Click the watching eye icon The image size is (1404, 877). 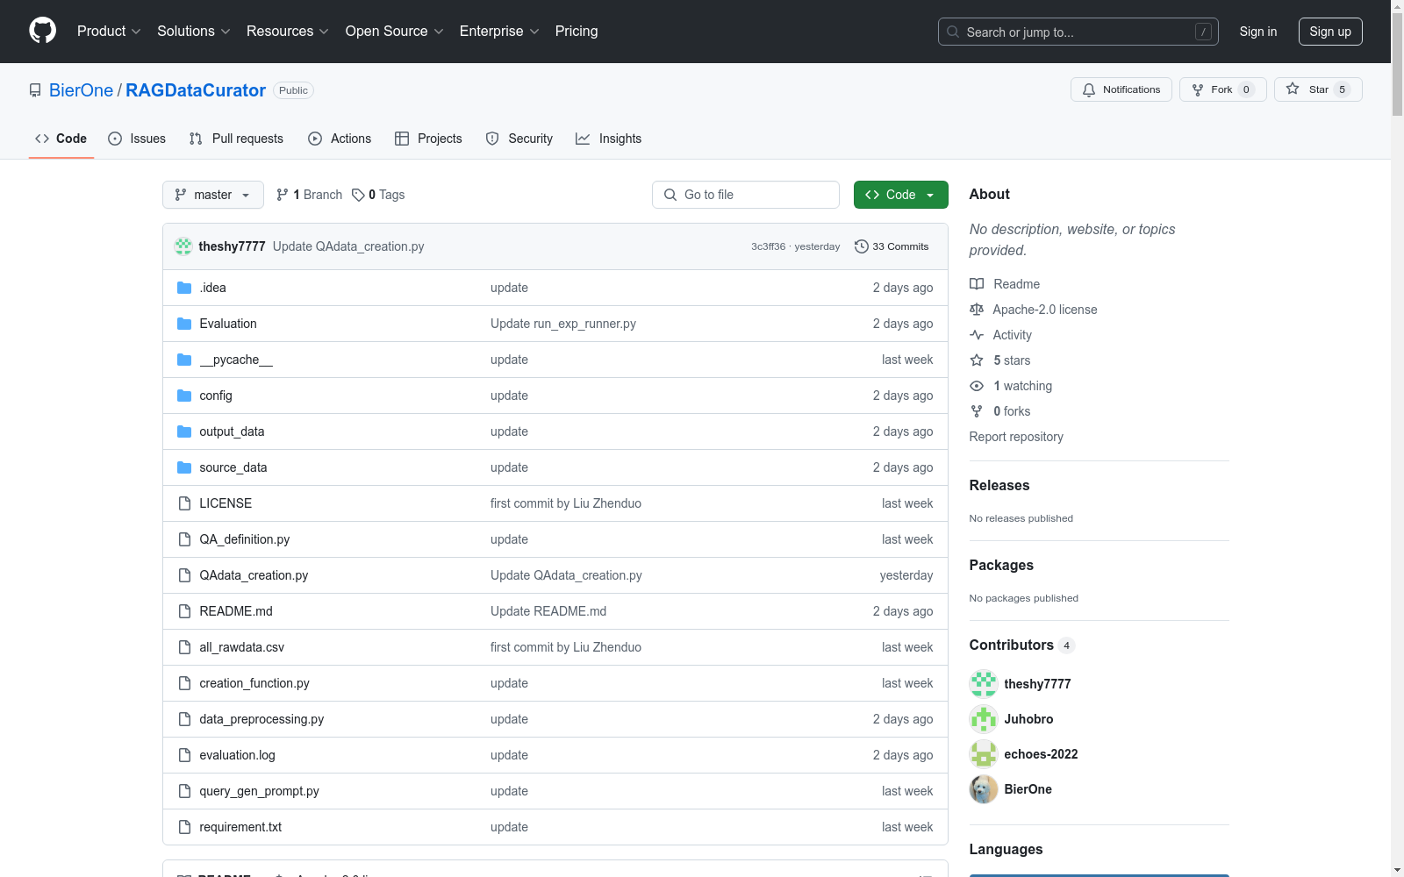(977, 386)
